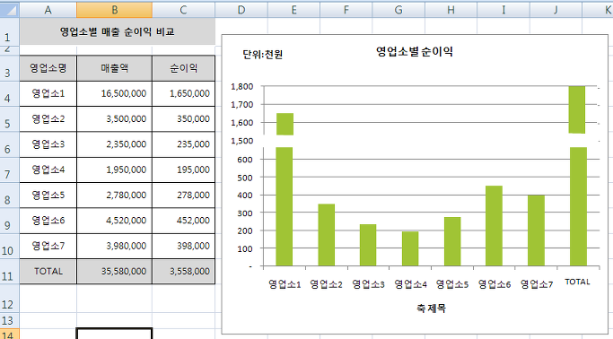Select cell with value 278,000

[x=183, y=196]
